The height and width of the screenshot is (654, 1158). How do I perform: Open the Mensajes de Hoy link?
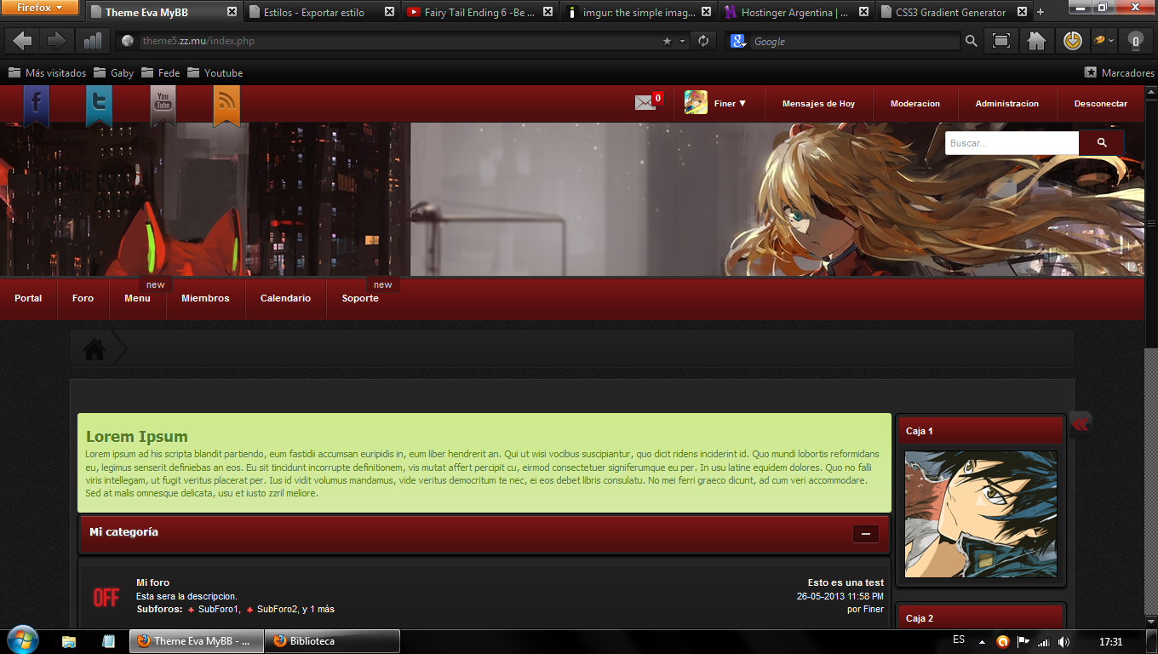click(x=818, y=104)
